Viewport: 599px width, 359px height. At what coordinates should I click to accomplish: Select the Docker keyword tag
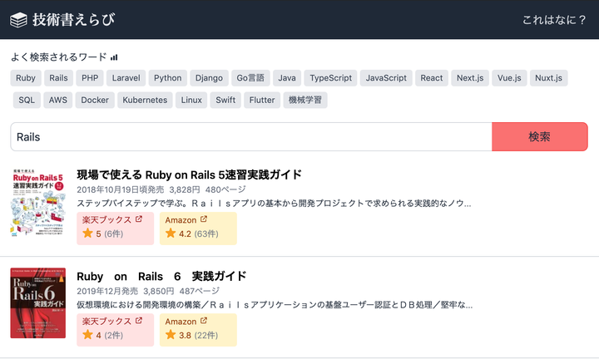pyautogui.click(x=95, y=100)
